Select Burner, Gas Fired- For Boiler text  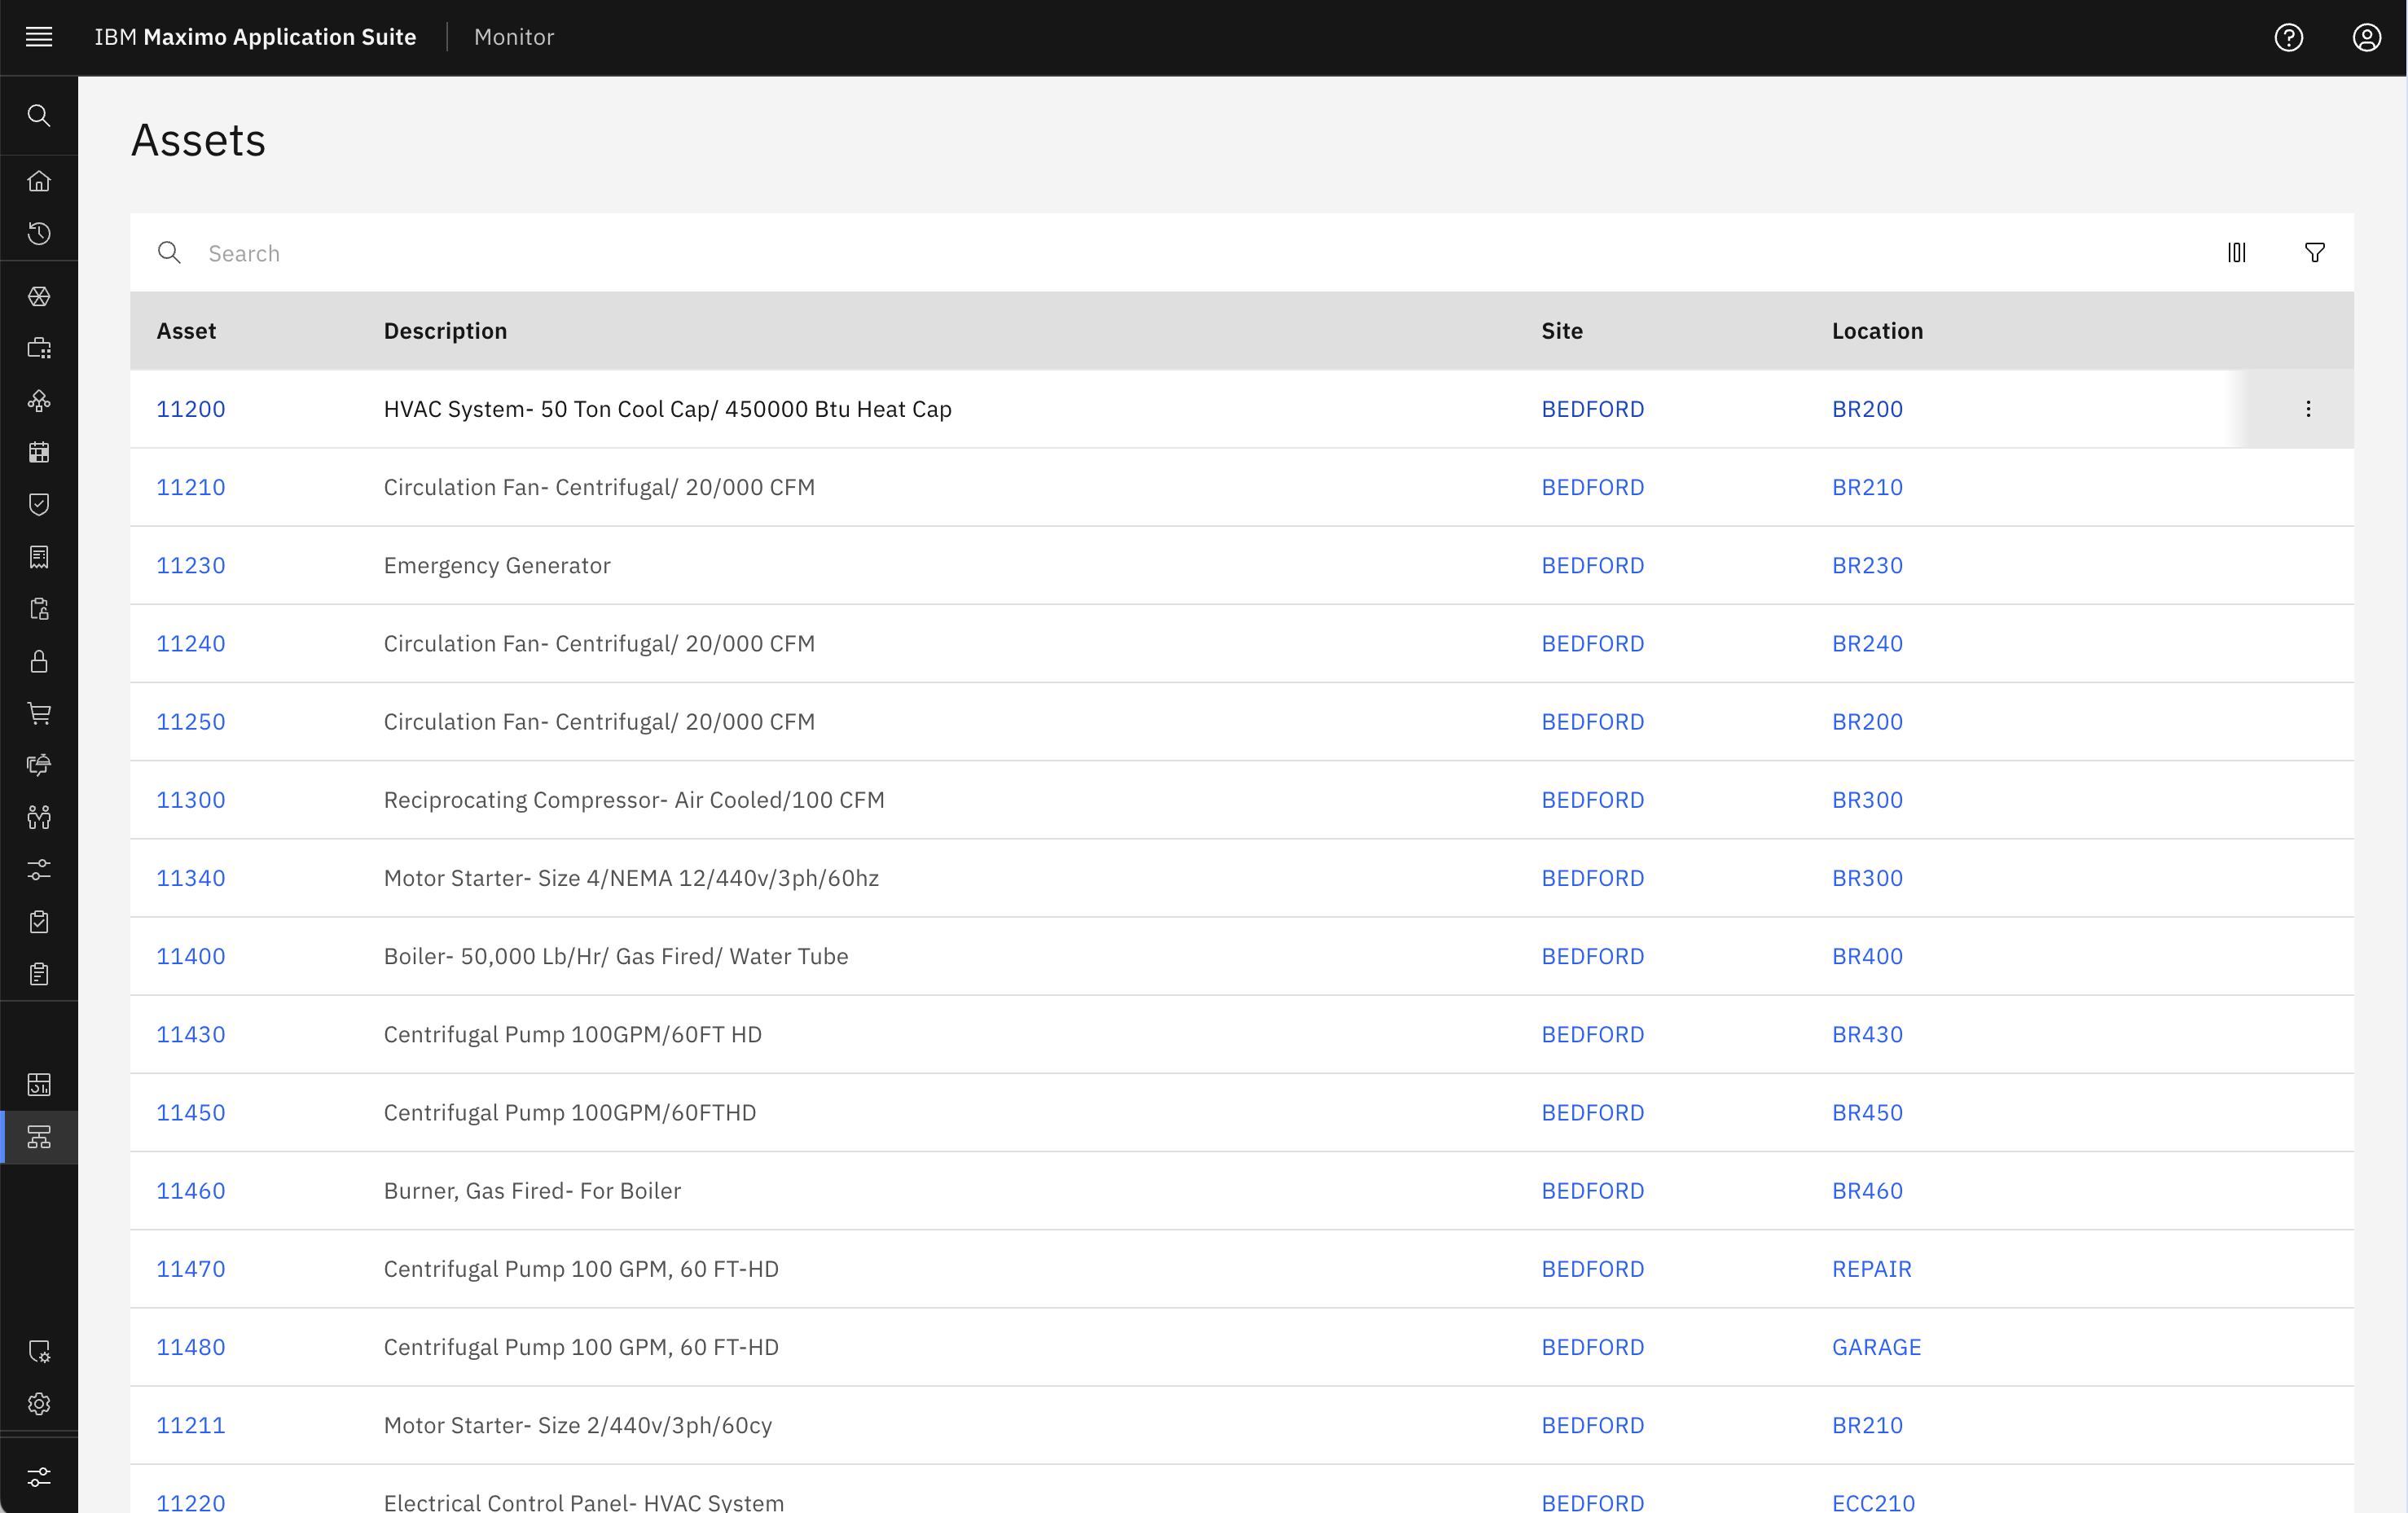(532, 1191)
